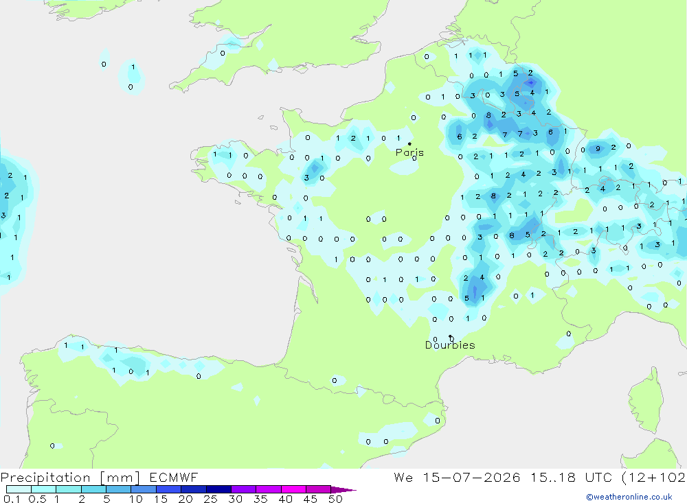Viewport: 687px width, 503px height.
Task: Click the Dourbies location label
Action: 450,345
